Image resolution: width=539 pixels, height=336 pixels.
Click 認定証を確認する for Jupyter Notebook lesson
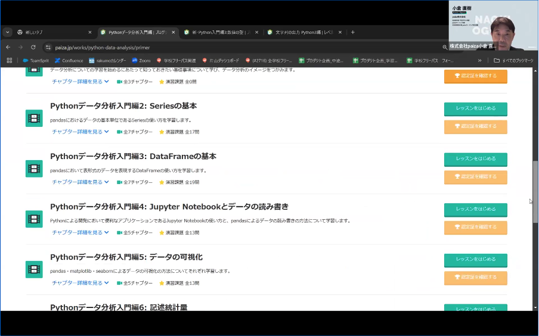(x=475, y=227)
